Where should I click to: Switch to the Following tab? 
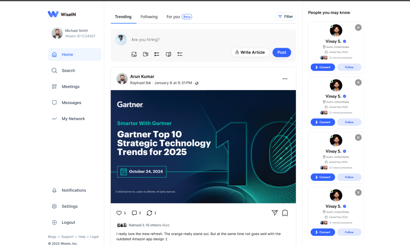click(149, 17)
